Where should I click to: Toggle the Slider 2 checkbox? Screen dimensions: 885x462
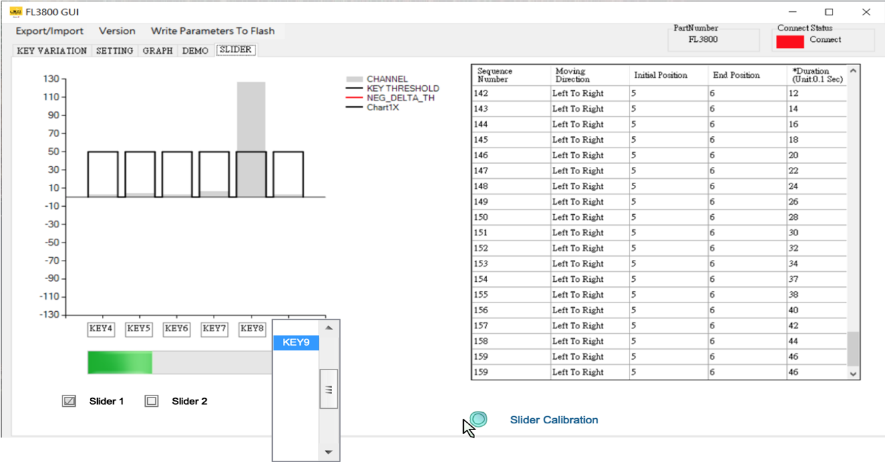coord(152,401)
